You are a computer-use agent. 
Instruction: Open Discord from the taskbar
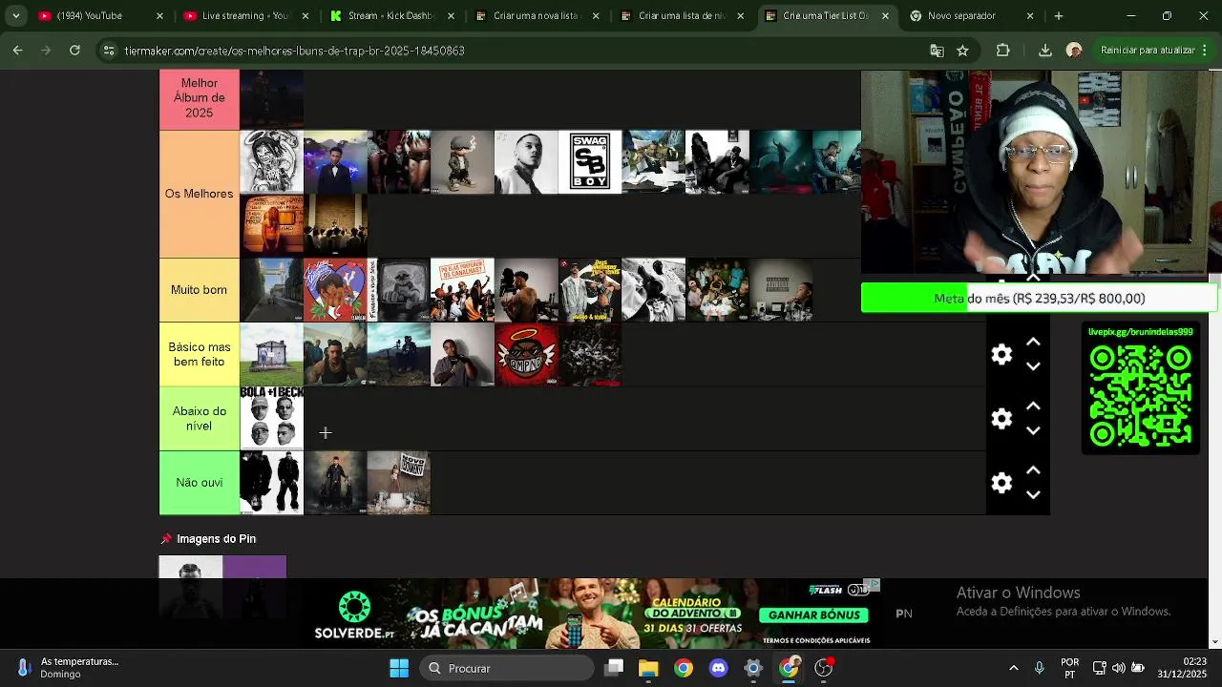coord(718,668)
